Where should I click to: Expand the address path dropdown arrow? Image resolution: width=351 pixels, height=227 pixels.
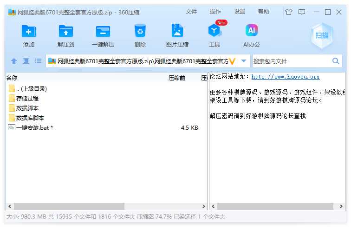pyautogui.click(x=244, y=61)
